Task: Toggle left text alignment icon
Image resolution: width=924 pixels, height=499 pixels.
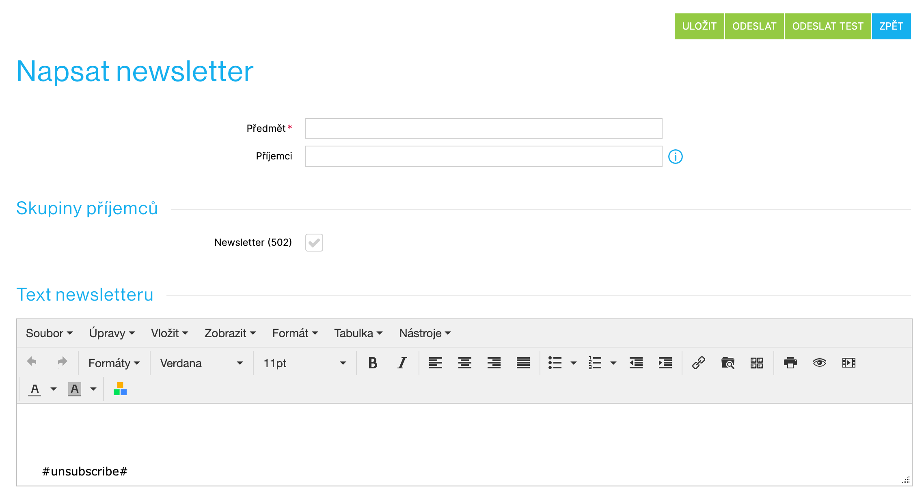Action: 435,362
